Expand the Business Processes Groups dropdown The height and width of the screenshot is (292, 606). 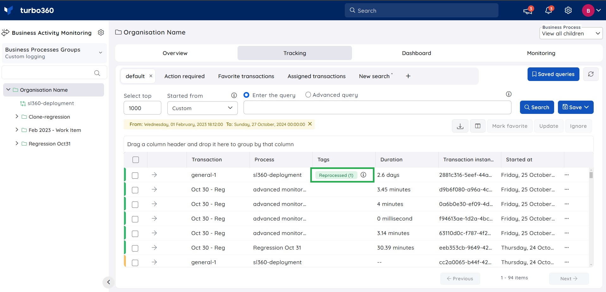(54, 53)
